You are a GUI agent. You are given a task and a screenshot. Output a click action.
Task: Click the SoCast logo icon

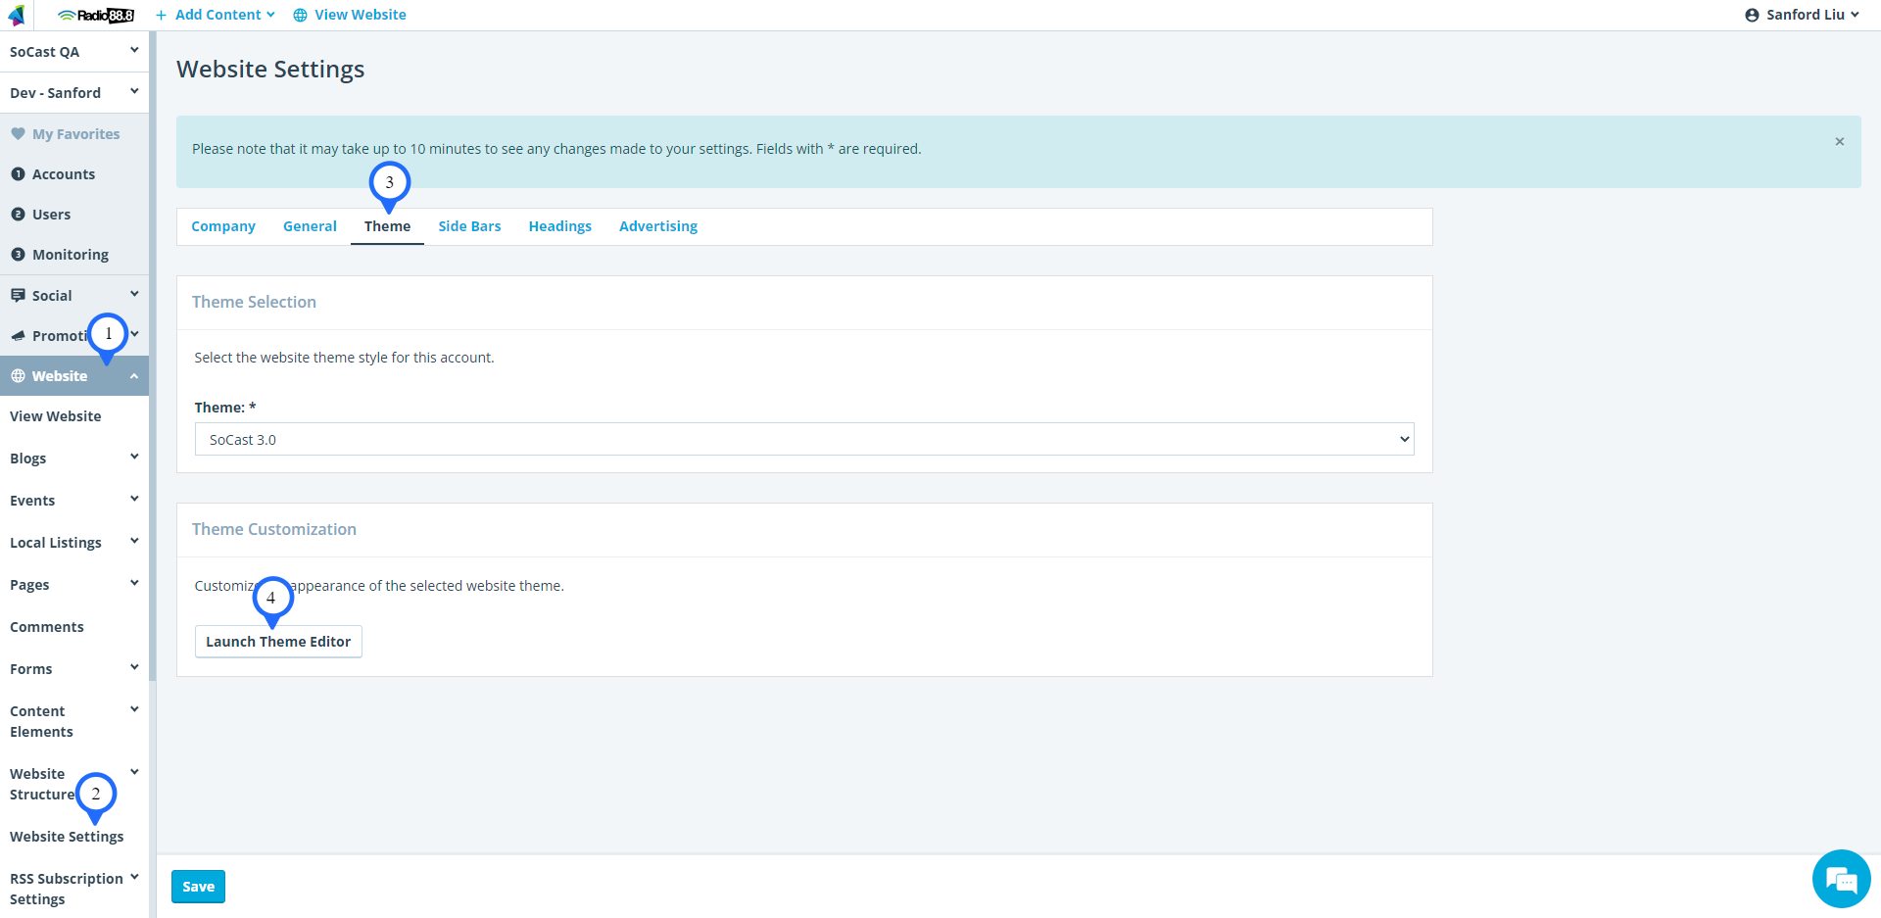[17, 16]
